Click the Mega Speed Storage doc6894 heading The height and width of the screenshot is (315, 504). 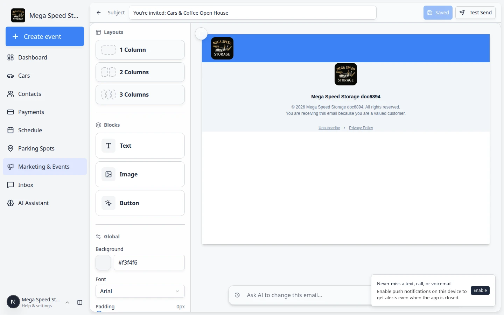click(x=346, y=97)
